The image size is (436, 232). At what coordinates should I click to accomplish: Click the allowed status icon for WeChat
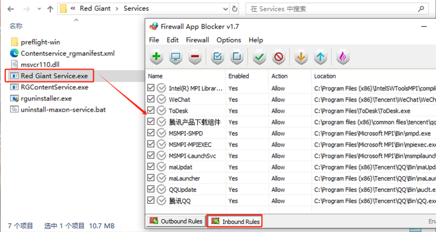161,100
